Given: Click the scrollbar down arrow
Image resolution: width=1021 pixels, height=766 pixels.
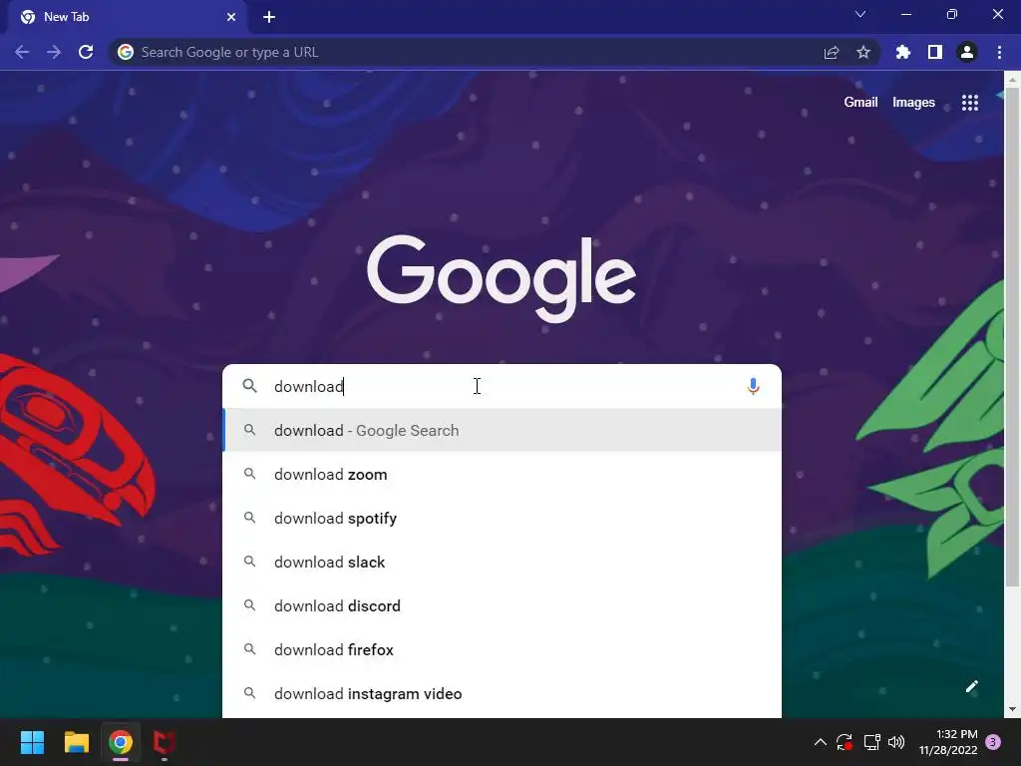Looking at the screenshot, I should click(1012, 709).
